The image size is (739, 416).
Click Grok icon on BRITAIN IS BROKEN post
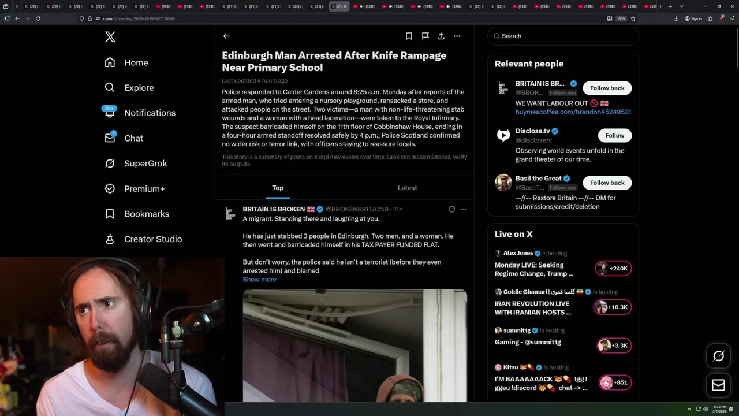[x=451, y=209]
